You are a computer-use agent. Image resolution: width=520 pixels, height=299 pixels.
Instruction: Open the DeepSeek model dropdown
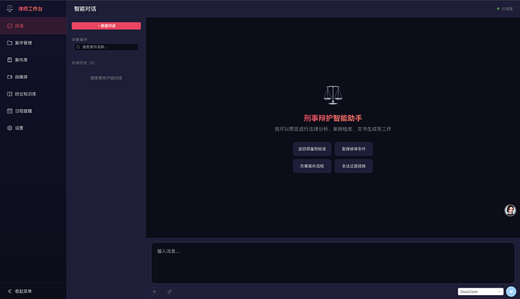(480, 291)
